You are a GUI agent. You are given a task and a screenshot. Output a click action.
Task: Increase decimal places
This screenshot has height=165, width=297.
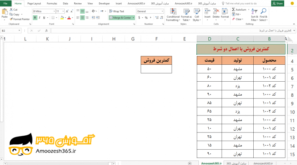click(157, 18)
